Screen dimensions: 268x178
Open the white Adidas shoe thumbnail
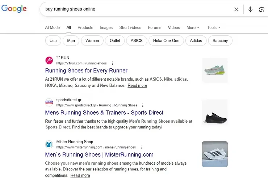(215, 154)
